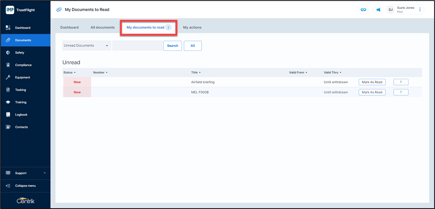Viewport: 435px width, 209px height.
Task: Open the Contacts icon in the sidebar
Action: point(8,127)
